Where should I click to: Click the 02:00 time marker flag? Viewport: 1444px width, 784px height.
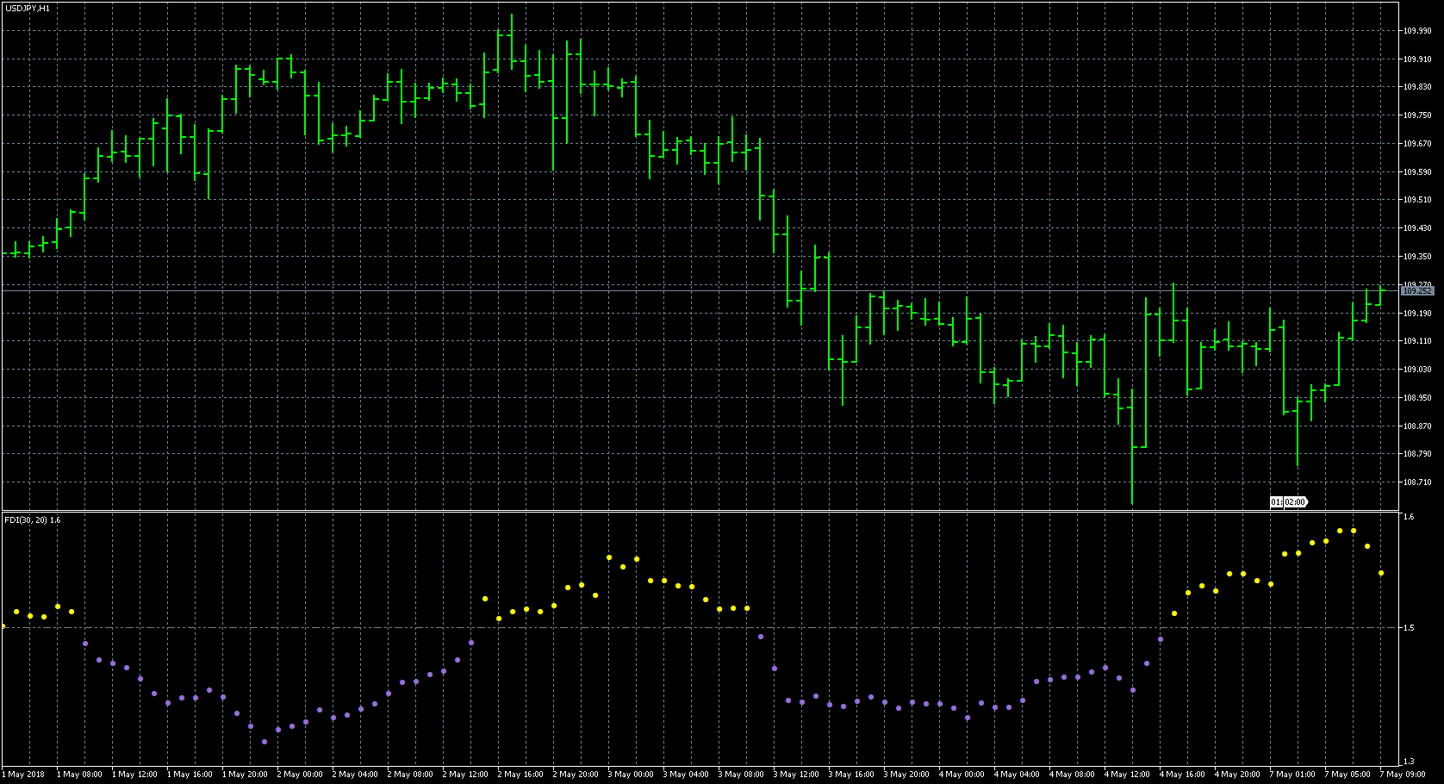point(1295,501)
